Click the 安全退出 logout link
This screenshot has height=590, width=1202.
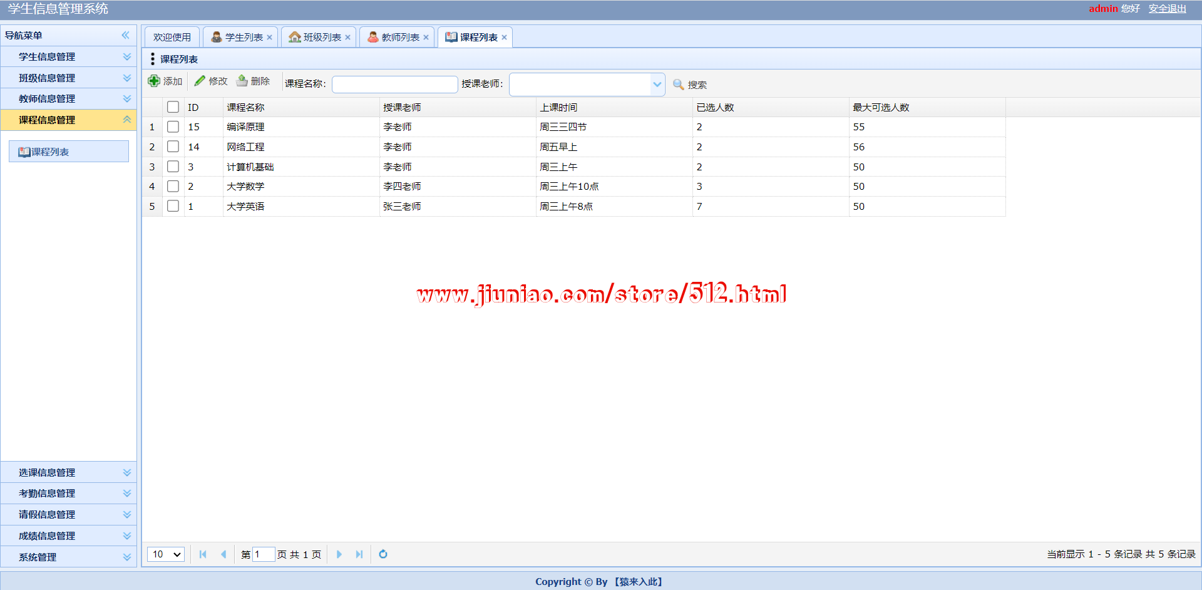pos(1168,9)
